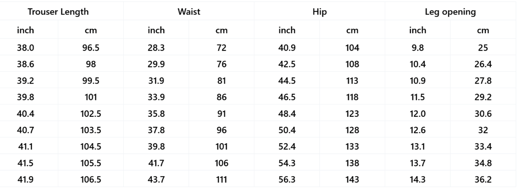The image size is (521, 188).
Task: Click the 26.4 leg opening cm value
Action: pyautogui.click(x=483, y=64)
